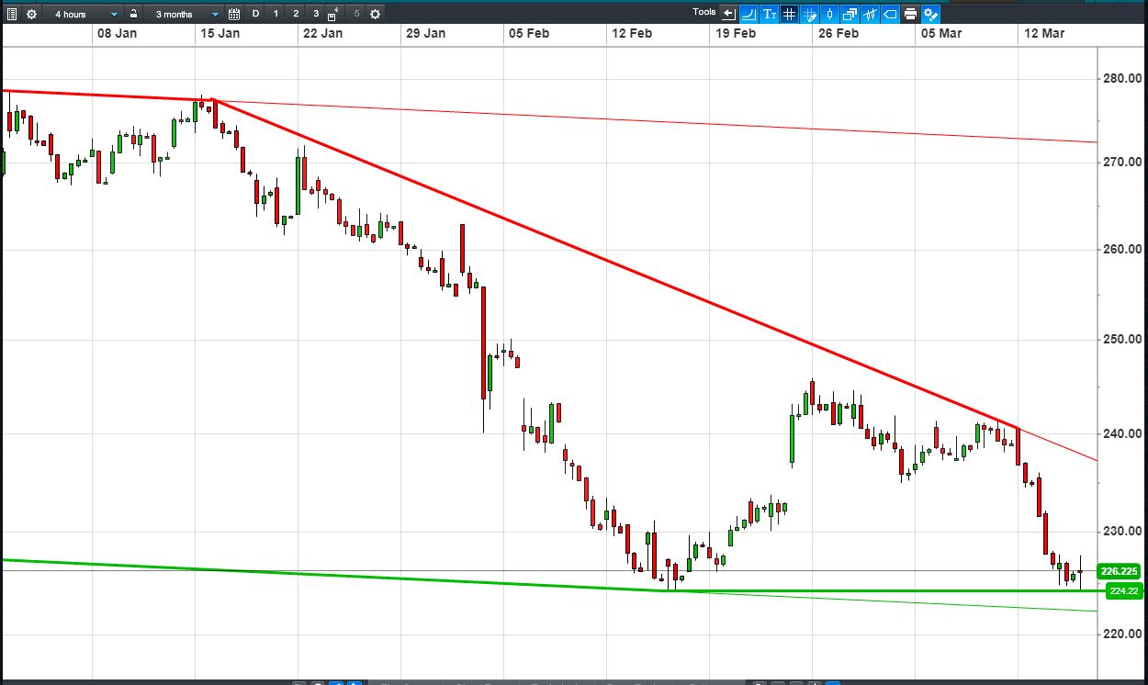
Task: Select saved layout 2
Action: tap(296, 14)
